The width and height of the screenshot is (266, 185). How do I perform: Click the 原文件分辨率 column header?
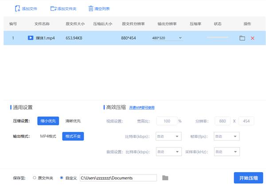tap(133, 24)
